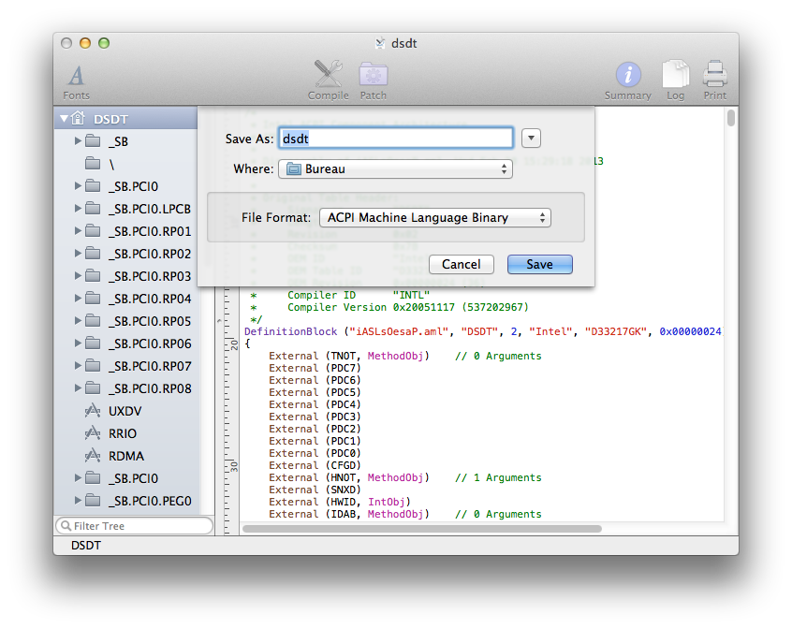The height and width of the screenshot is (629, 792).
Task: Collapse the DSDT root node
Action: click(65, 119)
